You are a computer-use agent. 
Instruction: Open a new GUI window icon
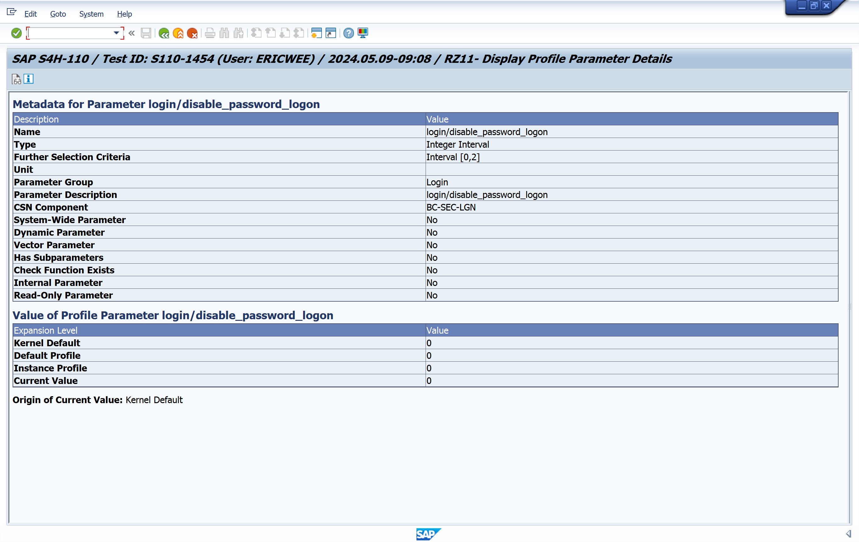(x=316, y=33)
